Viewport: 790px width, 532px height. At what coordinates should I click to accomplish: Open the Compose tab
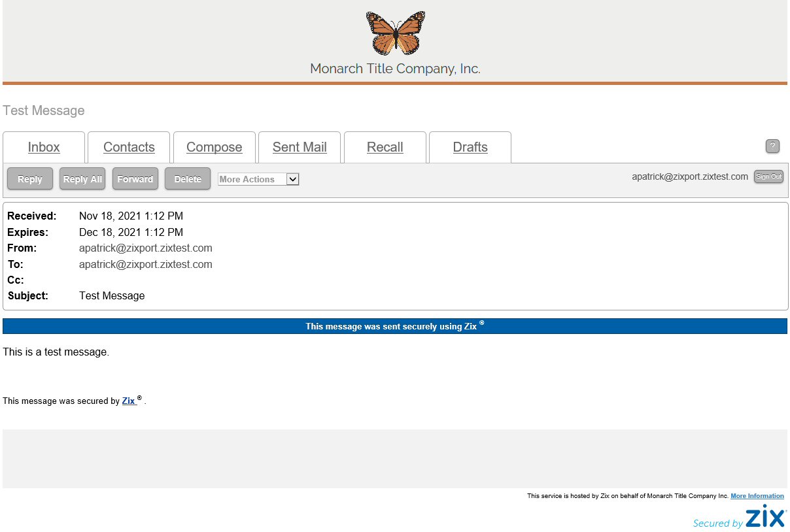coord(215,147)
